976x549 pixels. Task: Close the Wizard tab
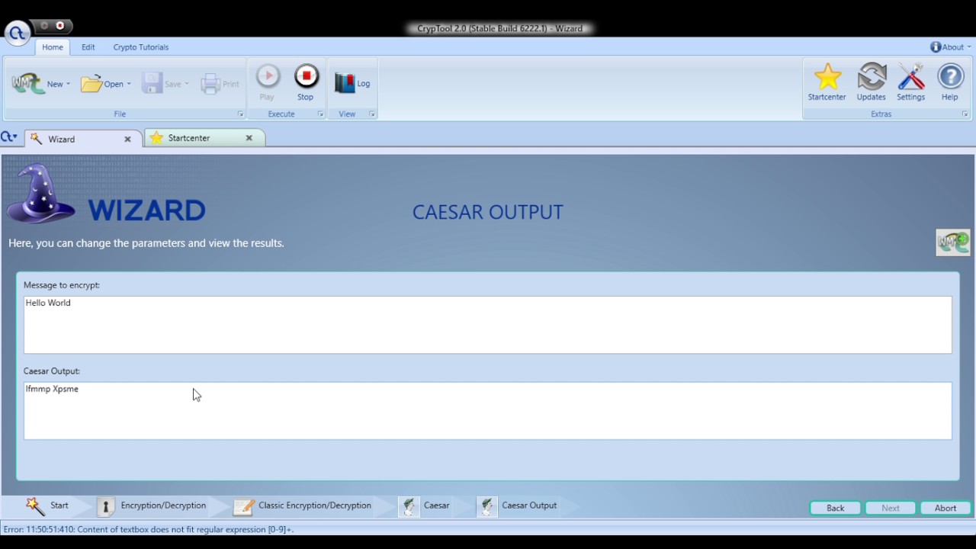pyautogui.click(x=127, y=140)
